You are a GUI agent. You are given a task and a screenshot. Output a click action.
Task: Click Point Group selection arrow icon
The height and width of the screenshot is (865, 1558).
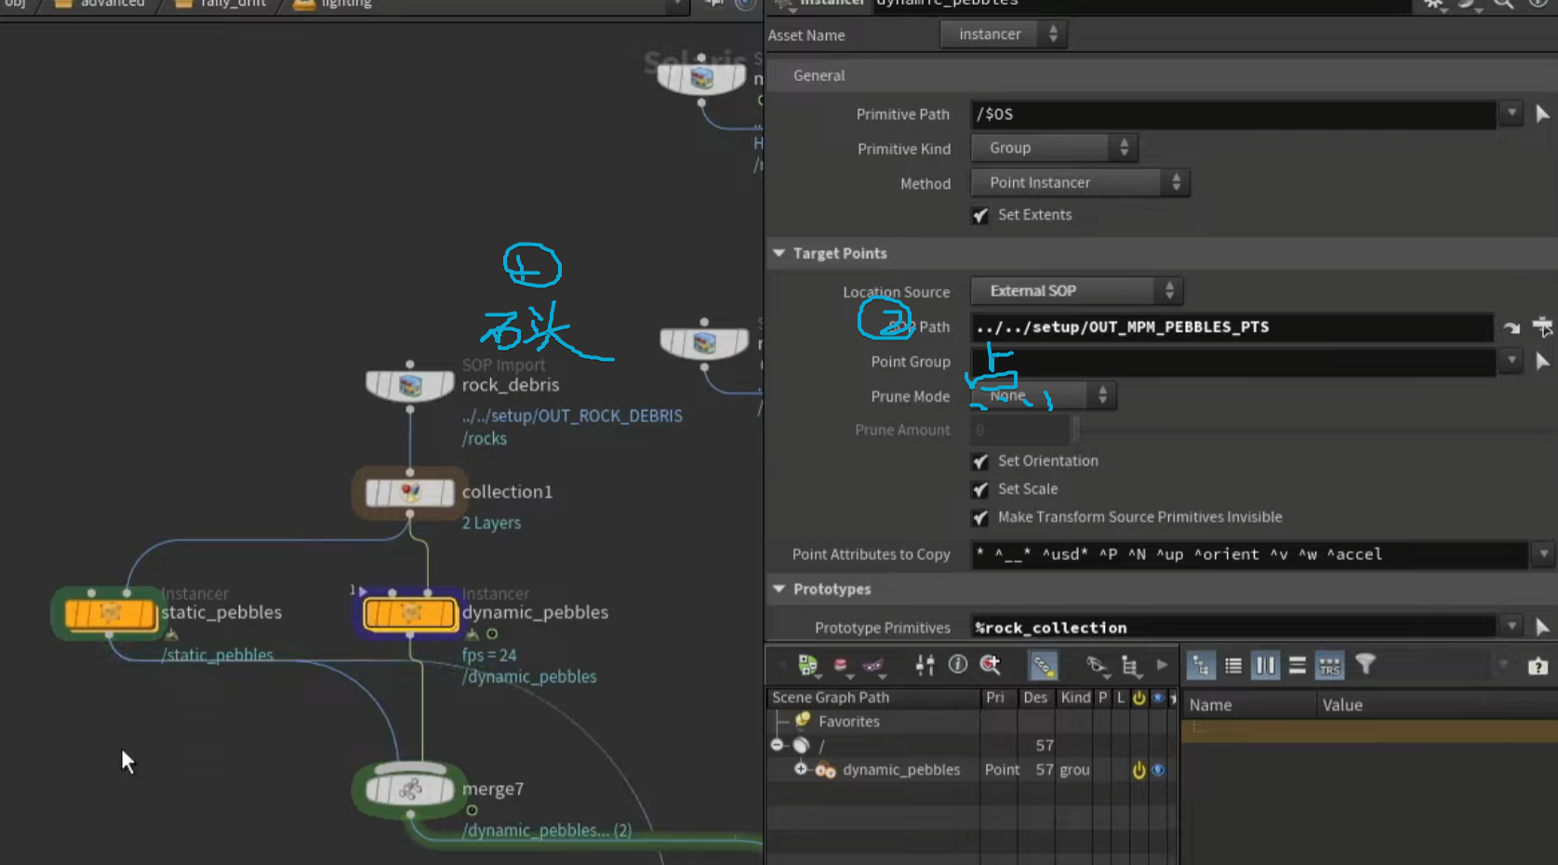coord(1542,362)
